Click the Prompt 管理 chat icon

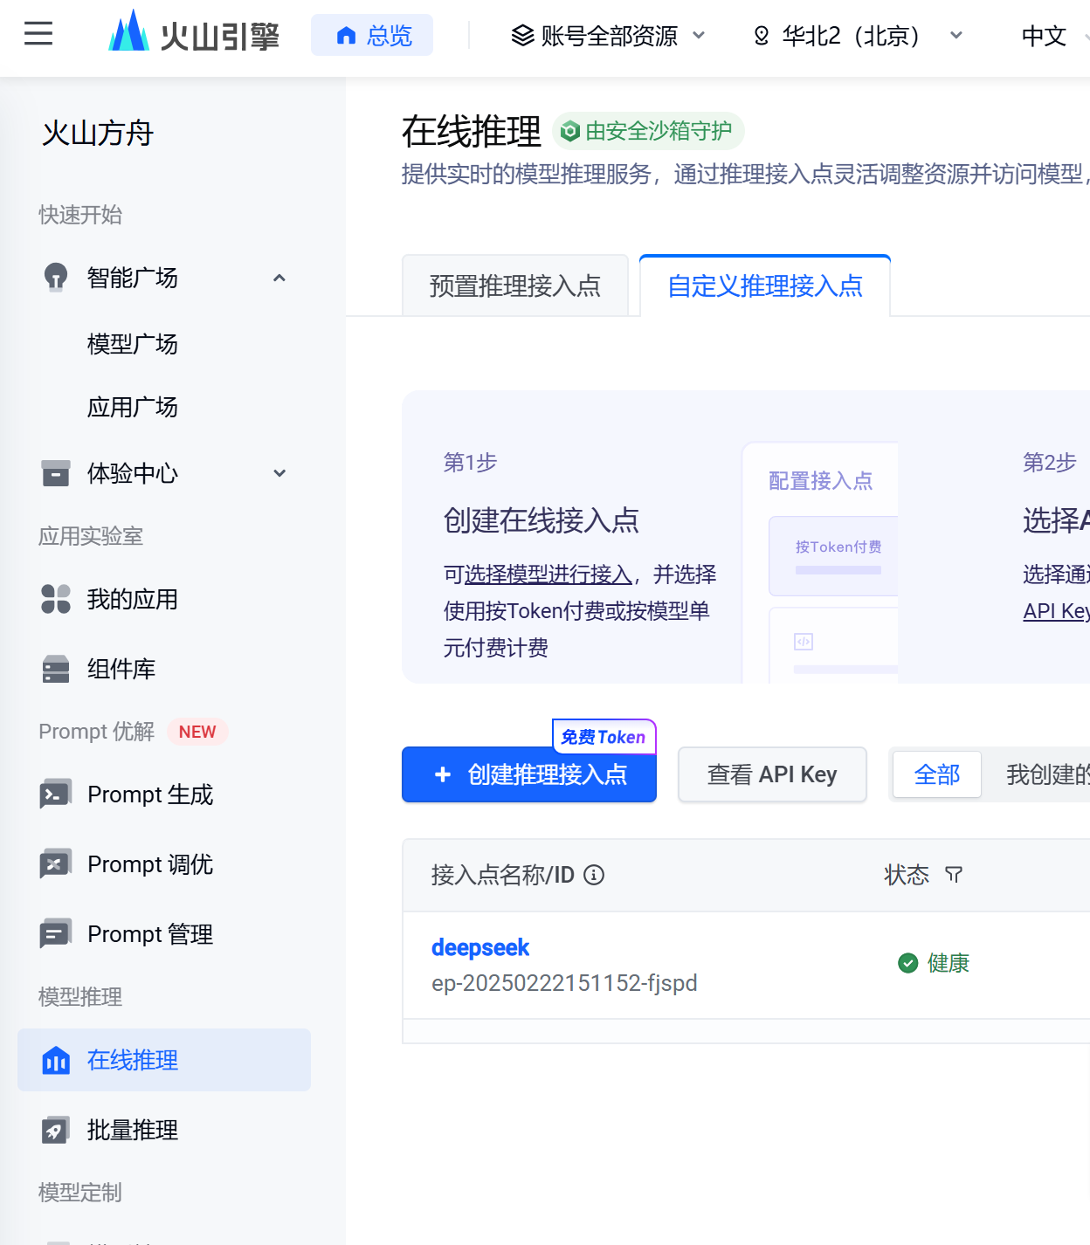pos(56,934)
